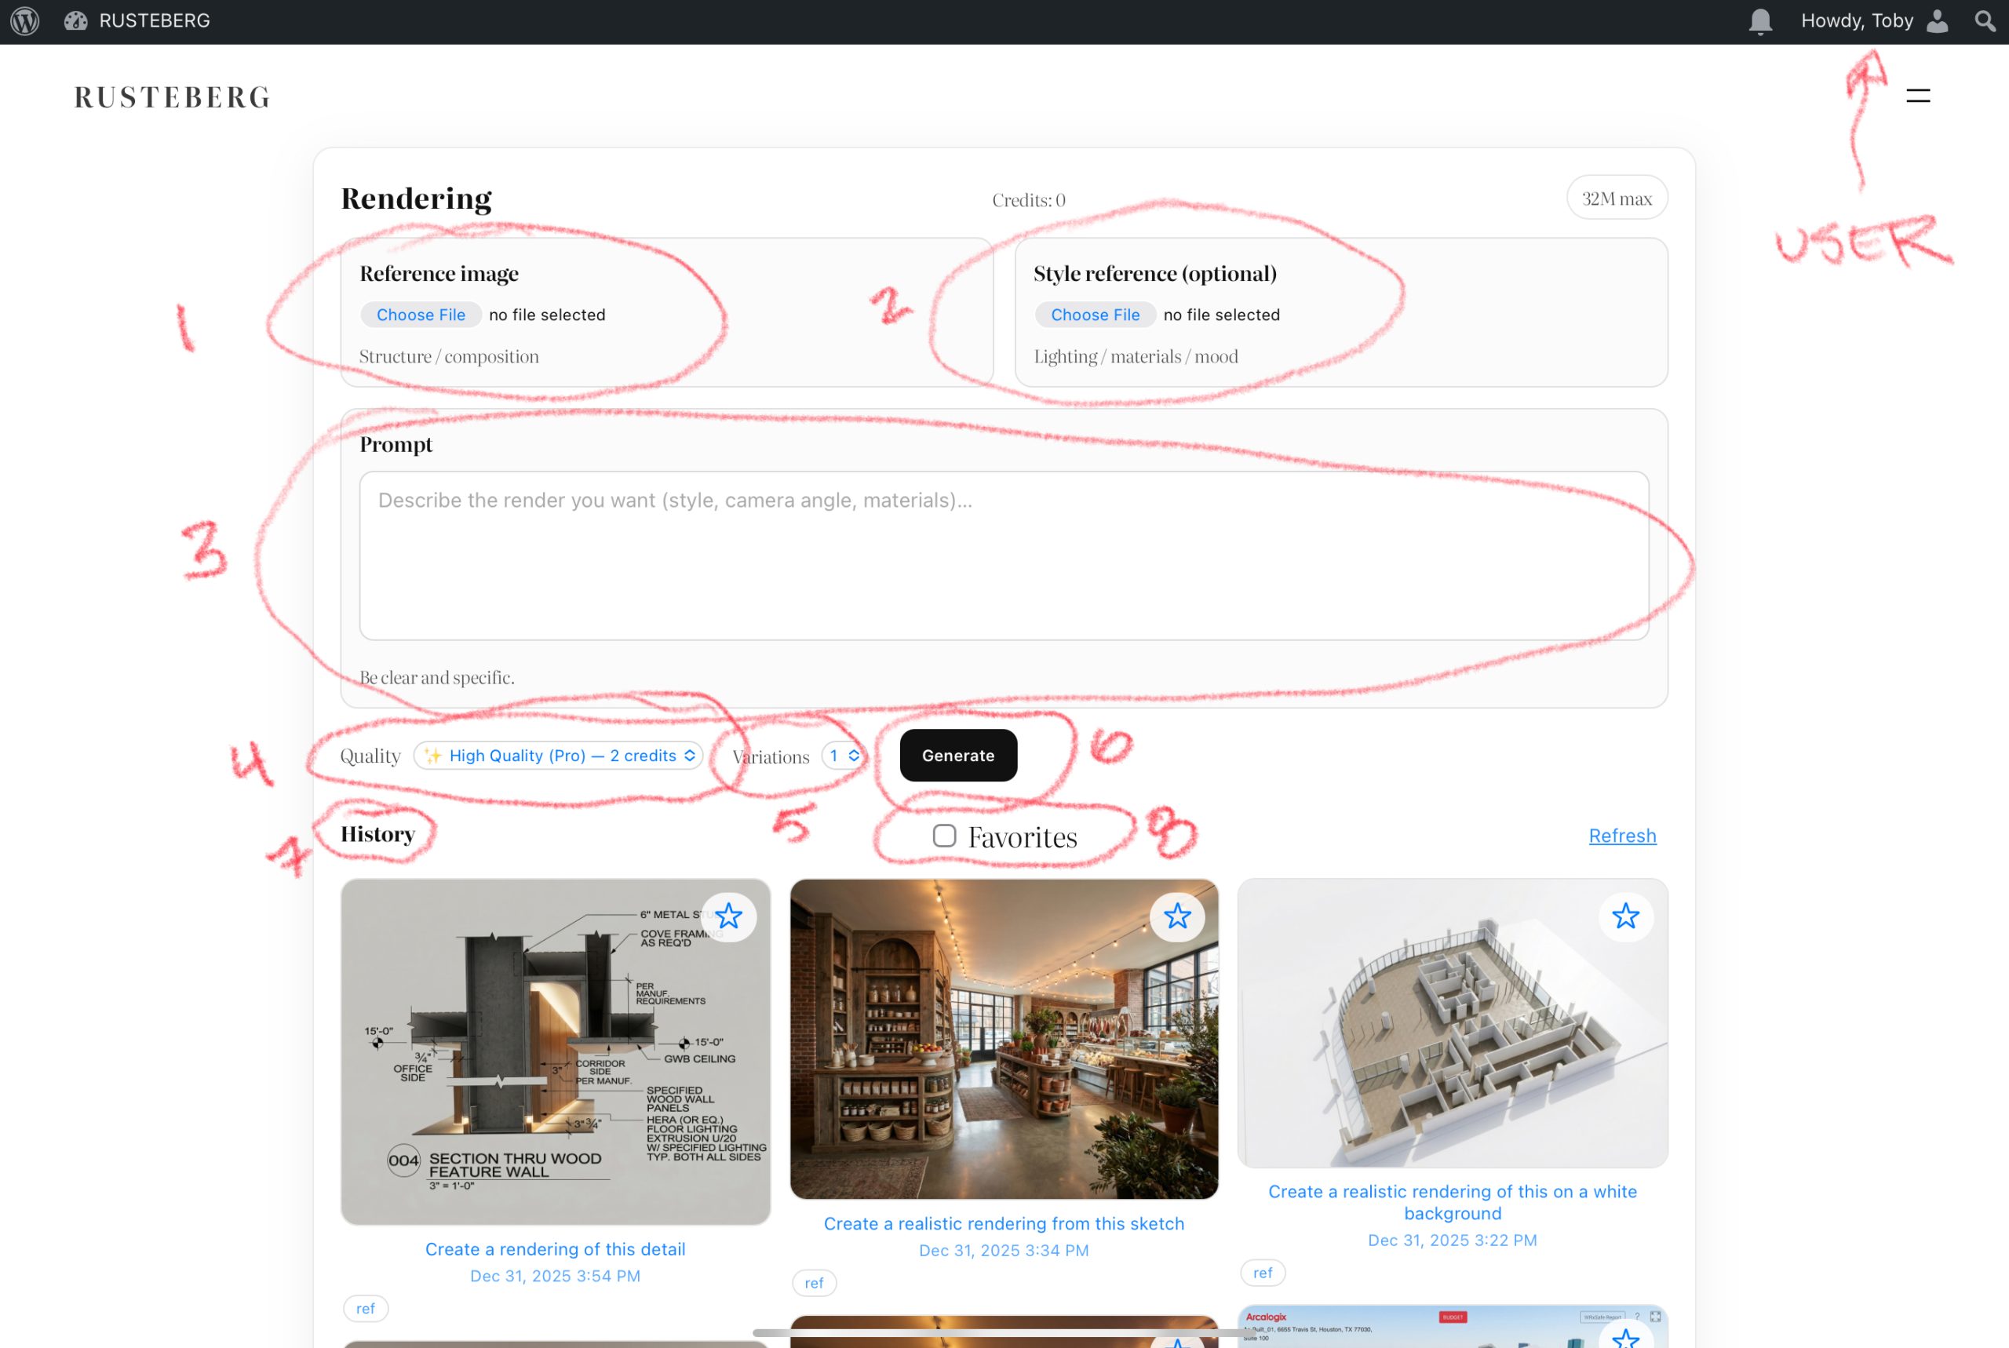Click the RUSTEBERG site logo

(172, 97)
